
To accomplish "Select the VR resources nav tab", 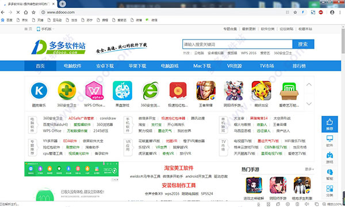I will [235, 66].
